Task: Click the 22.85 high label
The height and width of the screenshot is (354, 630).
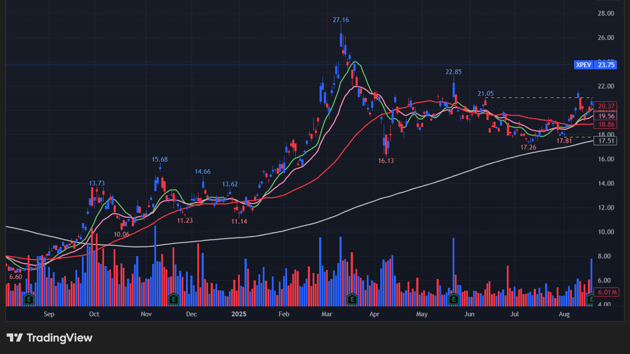Action: tap(454, 72)
